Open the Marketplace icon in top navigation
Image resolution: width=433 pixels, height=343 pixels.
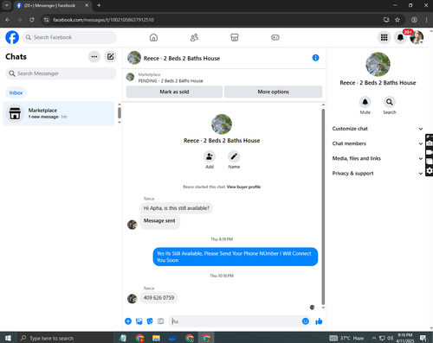pos(235,37)
